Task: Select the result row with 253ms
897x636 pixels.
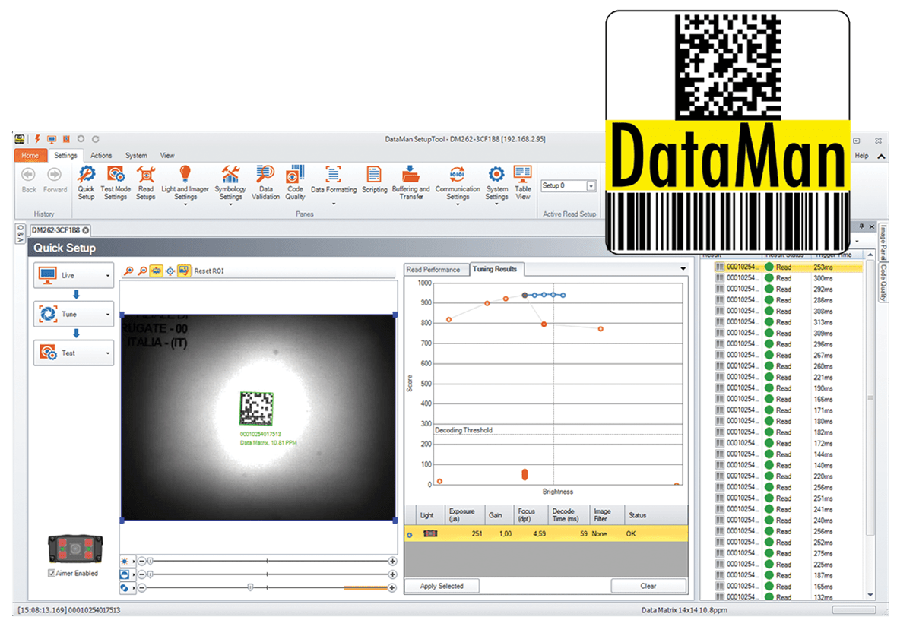Action: tap(788, 267)
